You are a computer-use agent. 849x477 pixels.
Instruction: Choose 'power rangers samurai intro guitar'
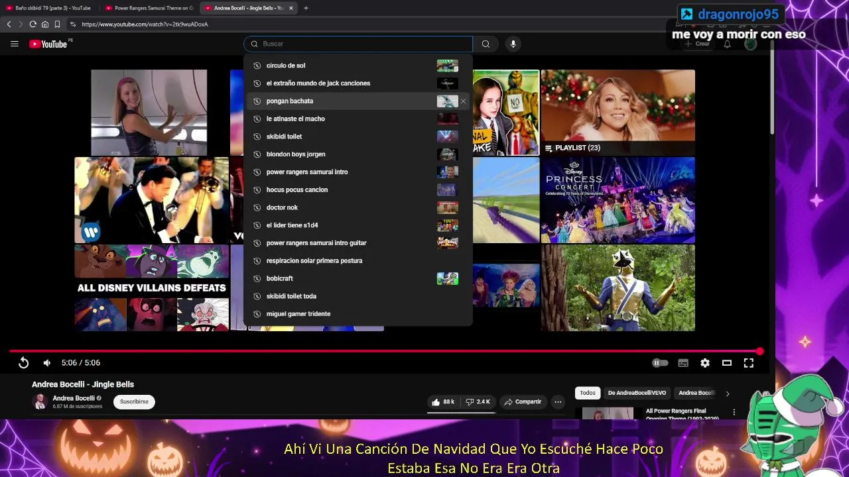tap(358, 243)
